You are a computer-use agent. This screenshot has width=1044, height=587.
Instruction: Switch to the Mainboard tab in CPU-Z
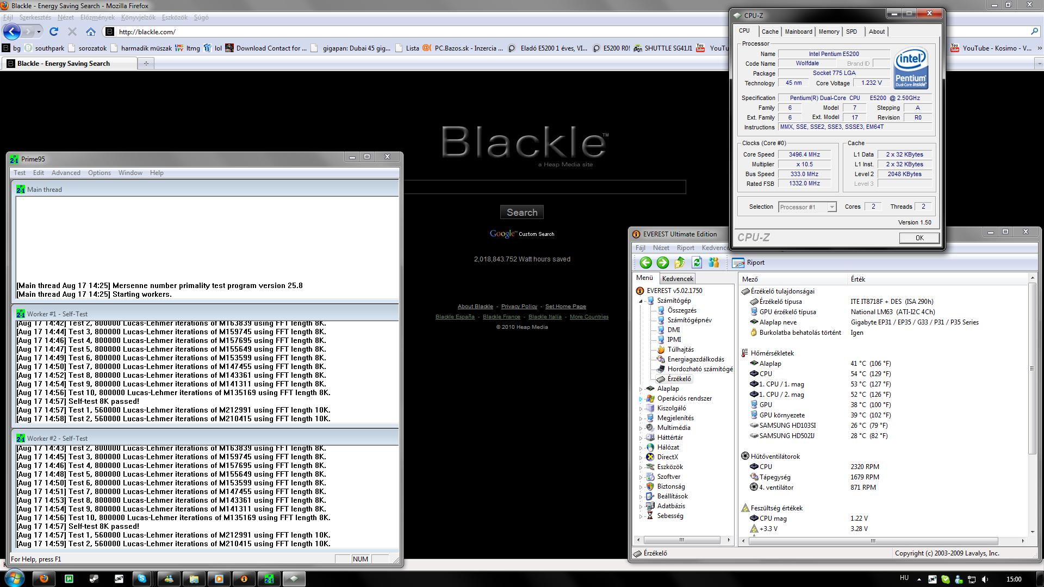pyautogui.click(x=798, y=32)
